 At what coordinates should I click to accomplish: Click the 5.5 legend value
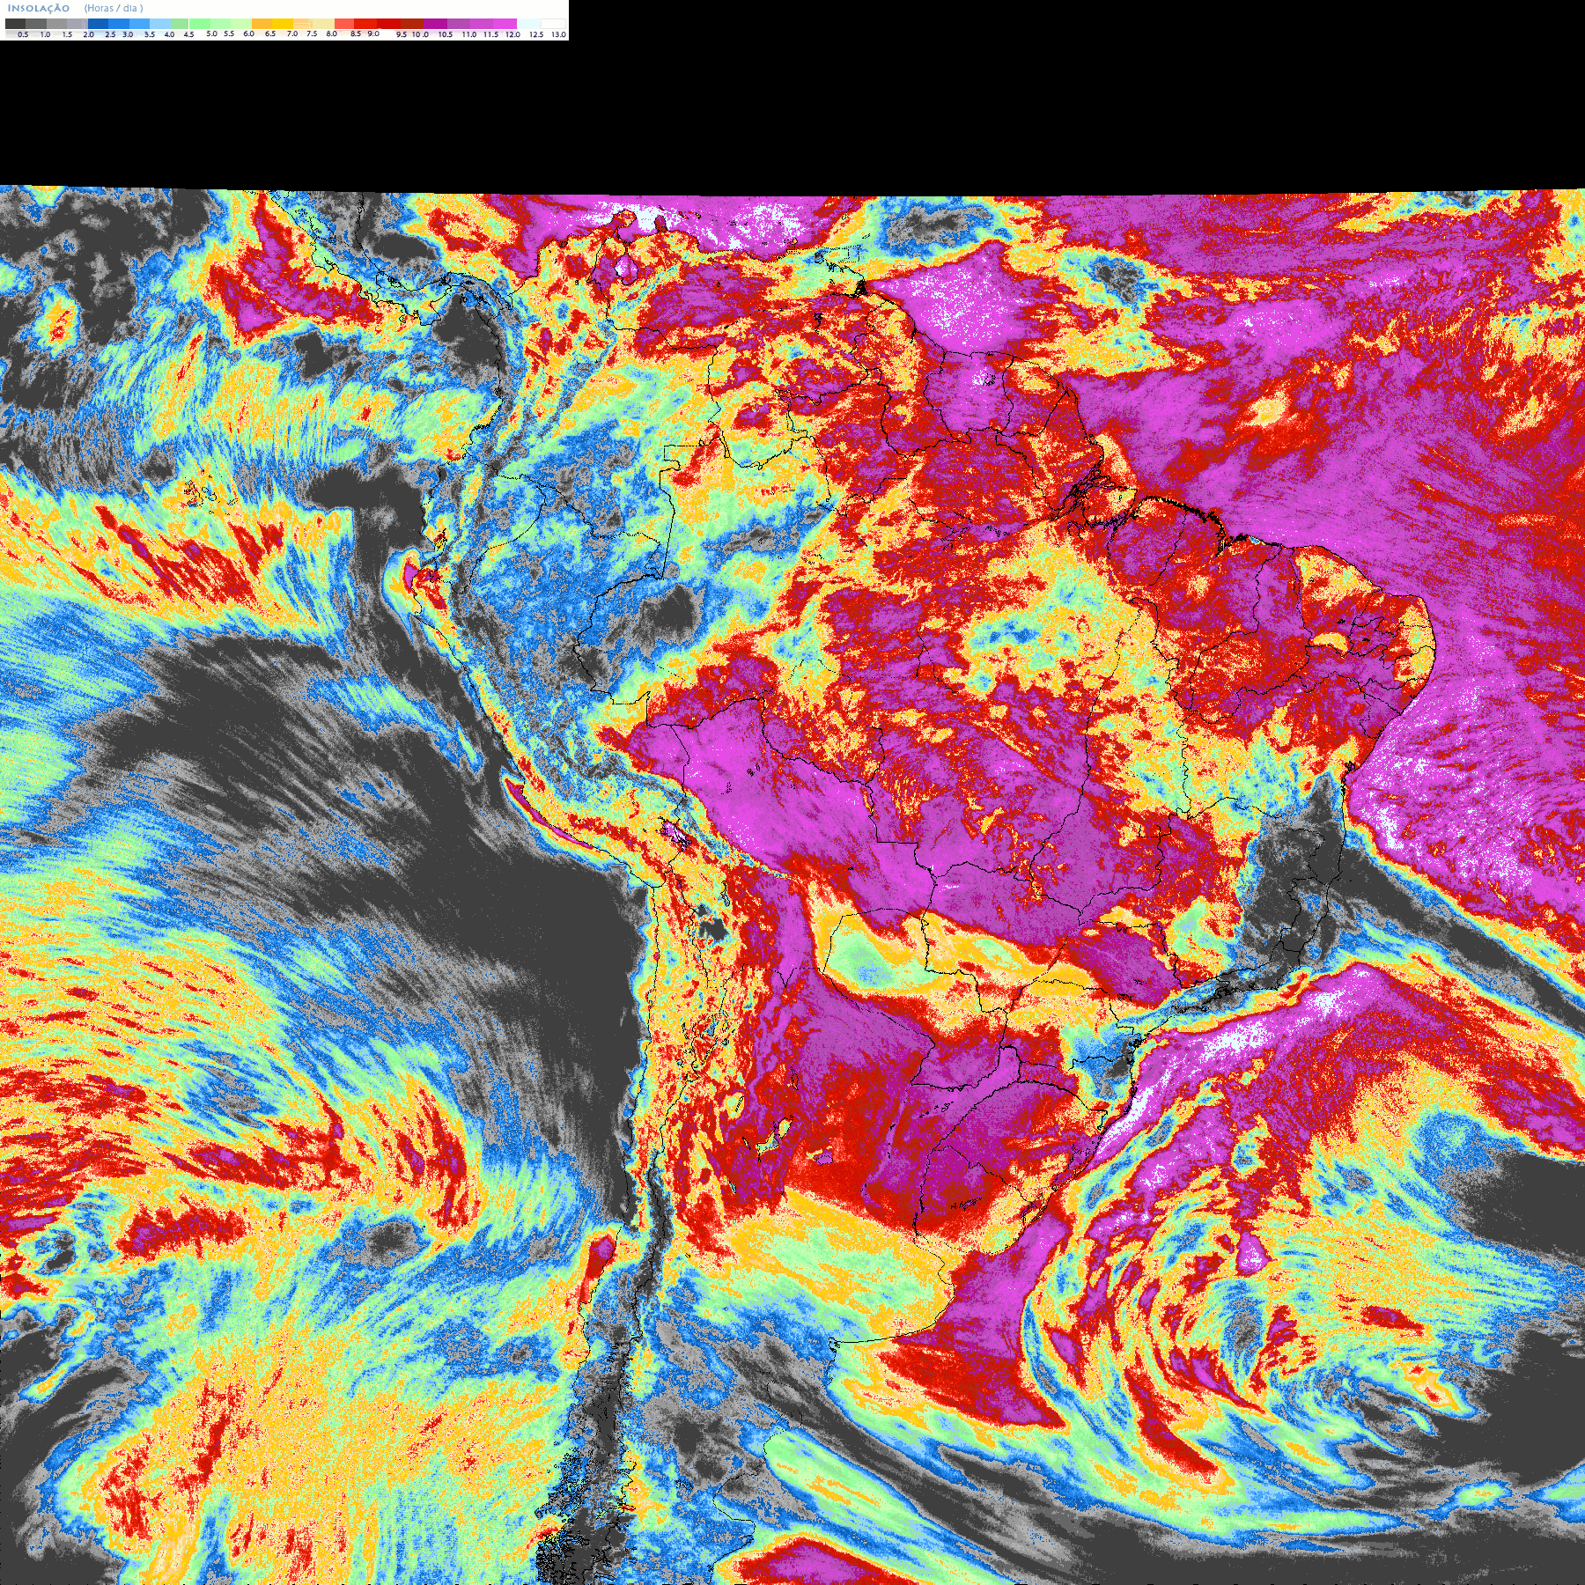coord(229,33)
